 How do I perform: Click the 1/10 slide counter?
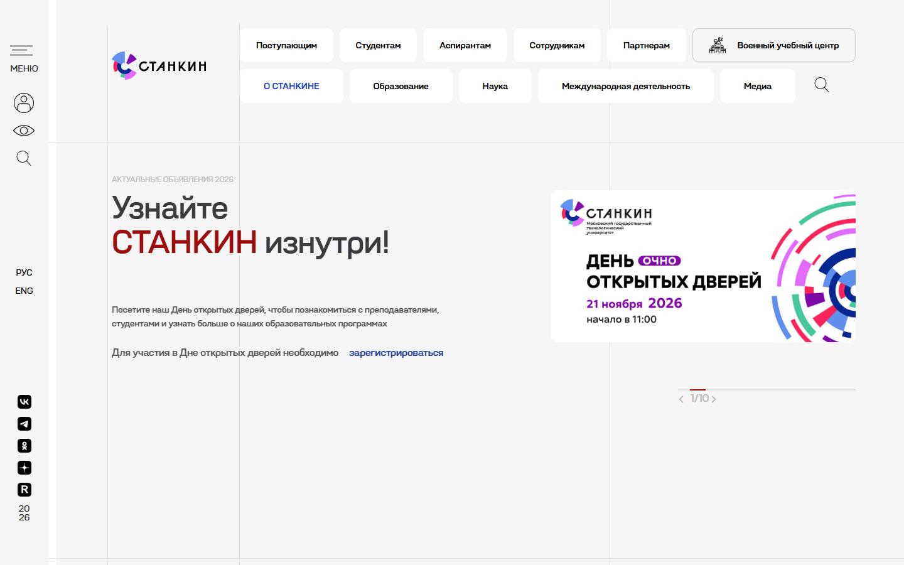point(699,398)
